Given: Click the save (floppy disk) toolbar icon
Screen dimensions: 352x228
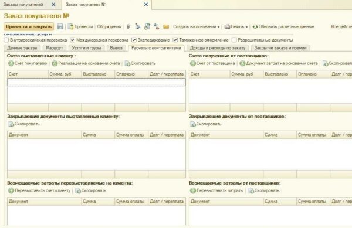Looking at the screenshot, I should tap(60, 27).
